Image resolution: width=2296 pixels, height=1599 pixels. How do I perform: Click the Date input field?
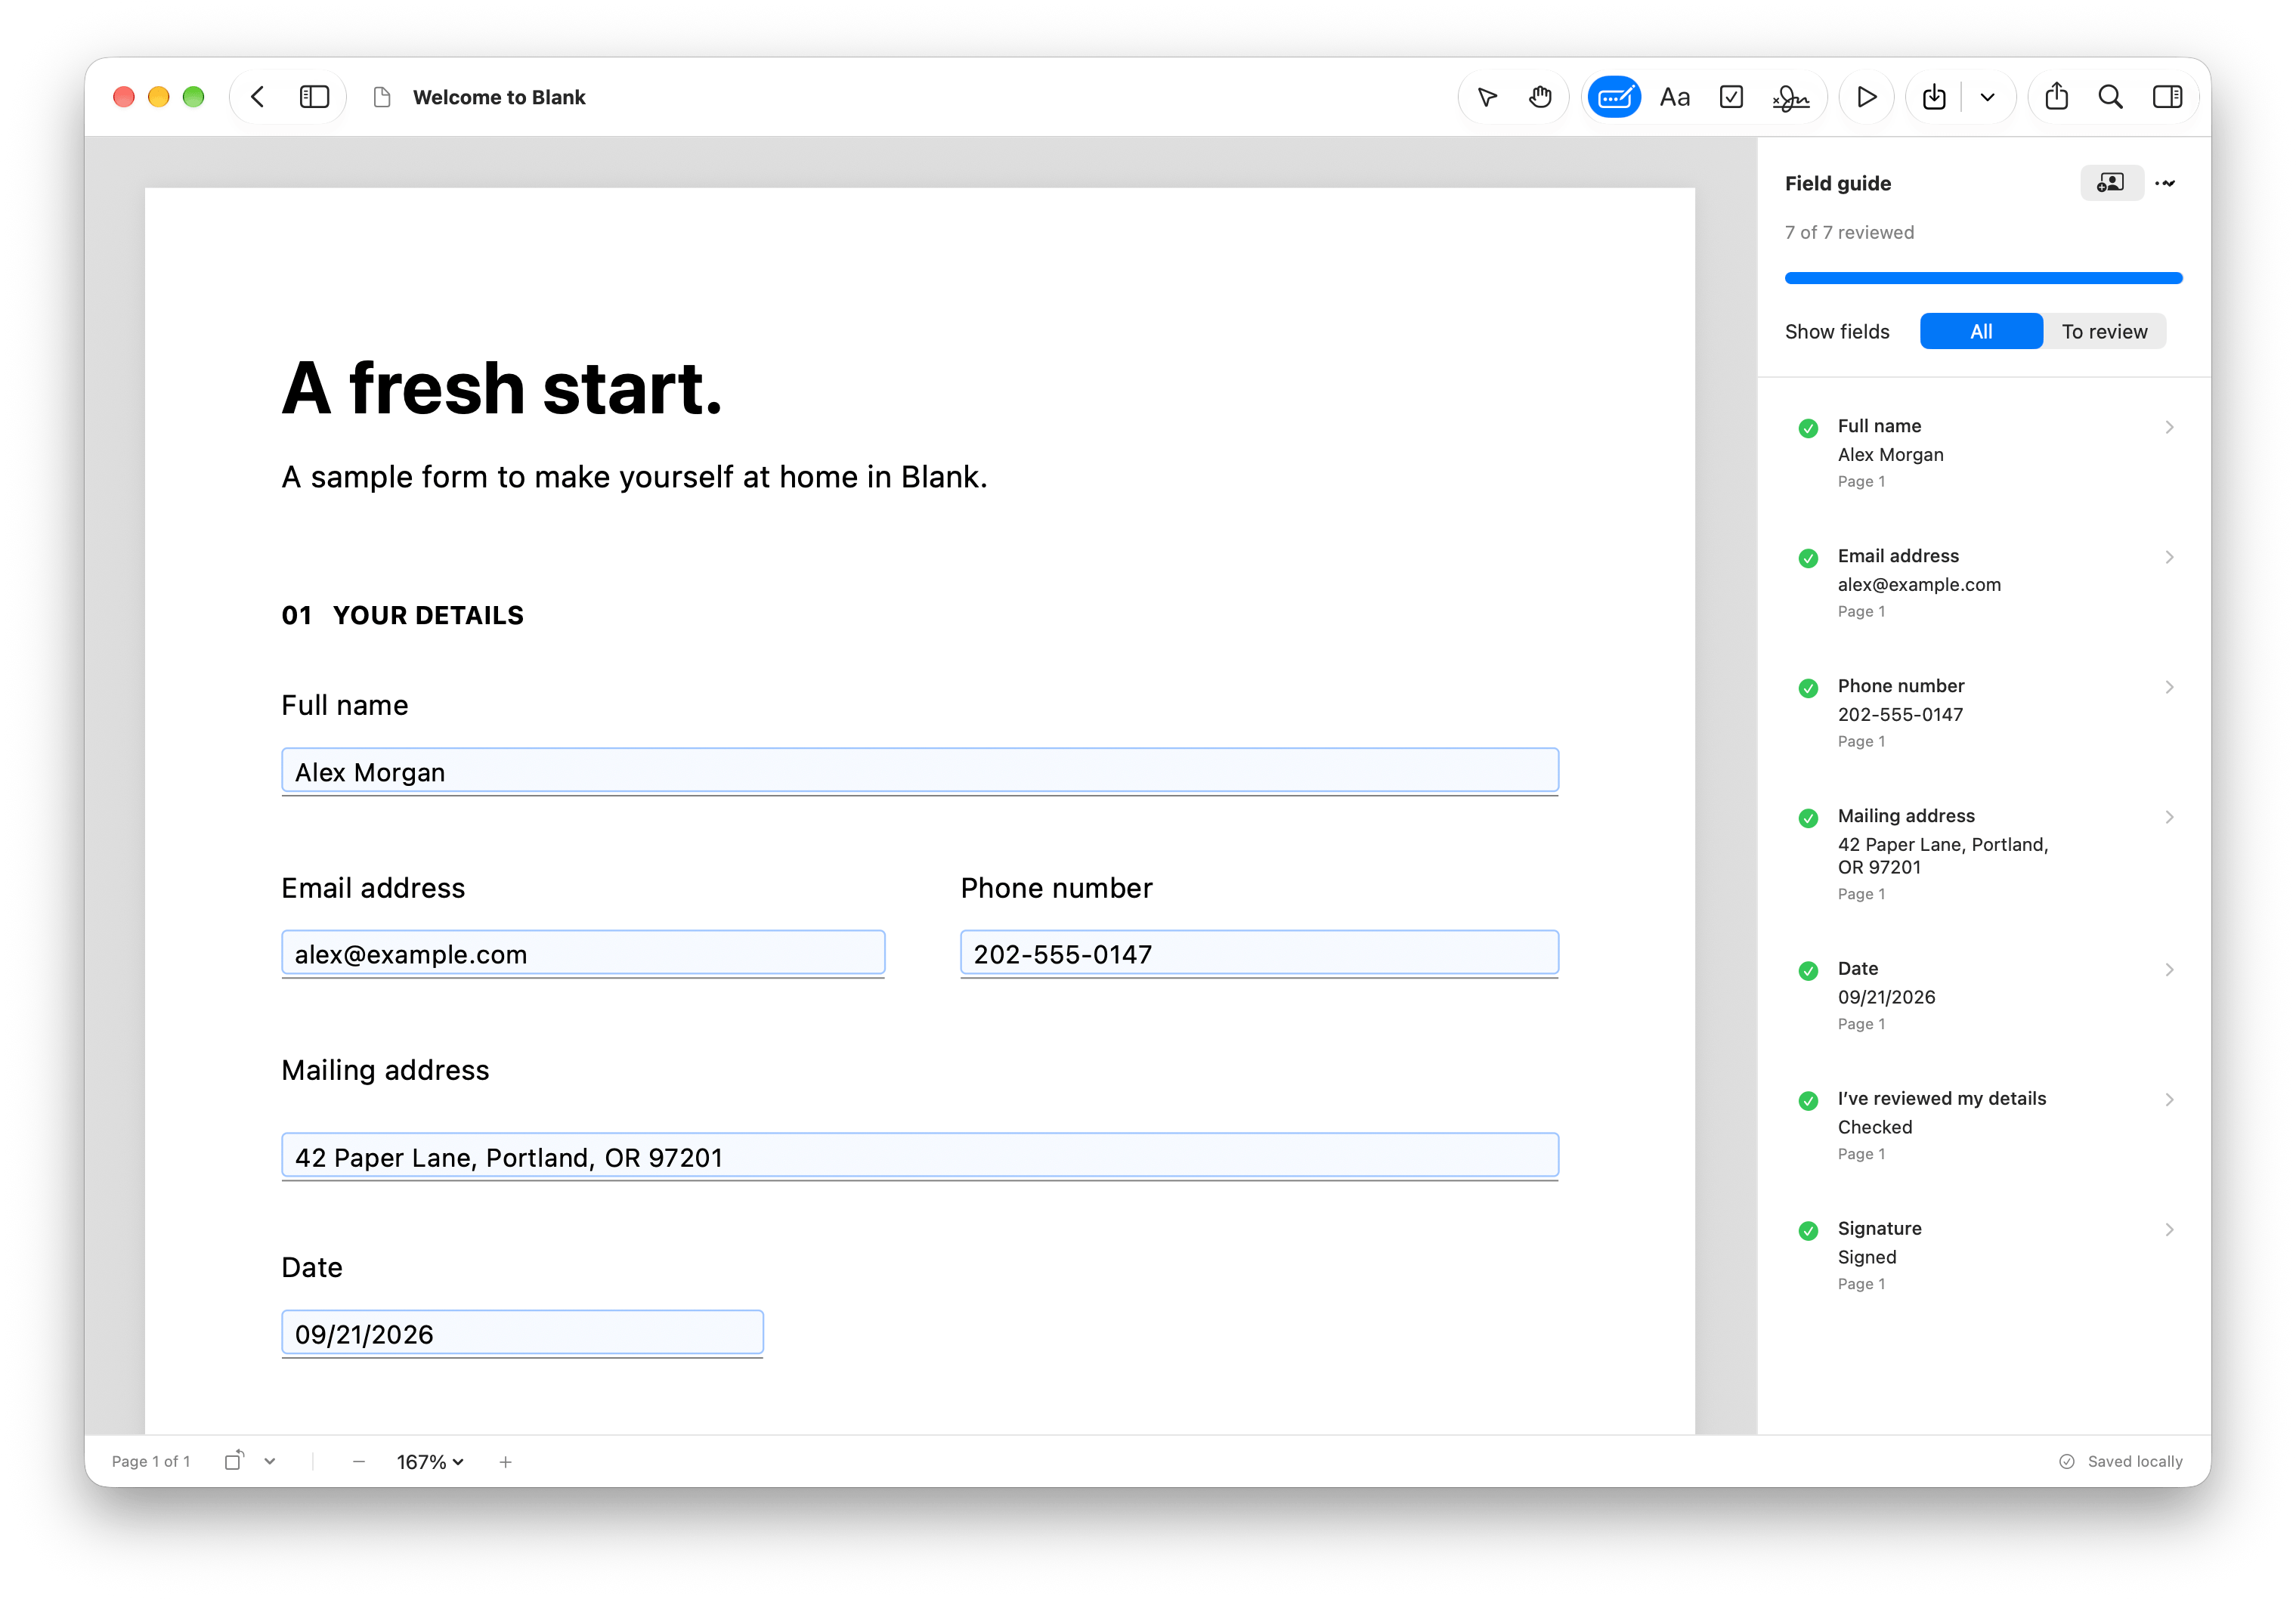(x=522, y=1332)
